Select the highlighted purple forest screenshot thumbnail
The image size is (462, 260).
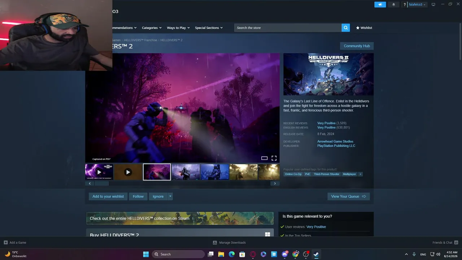click(157, 172)
